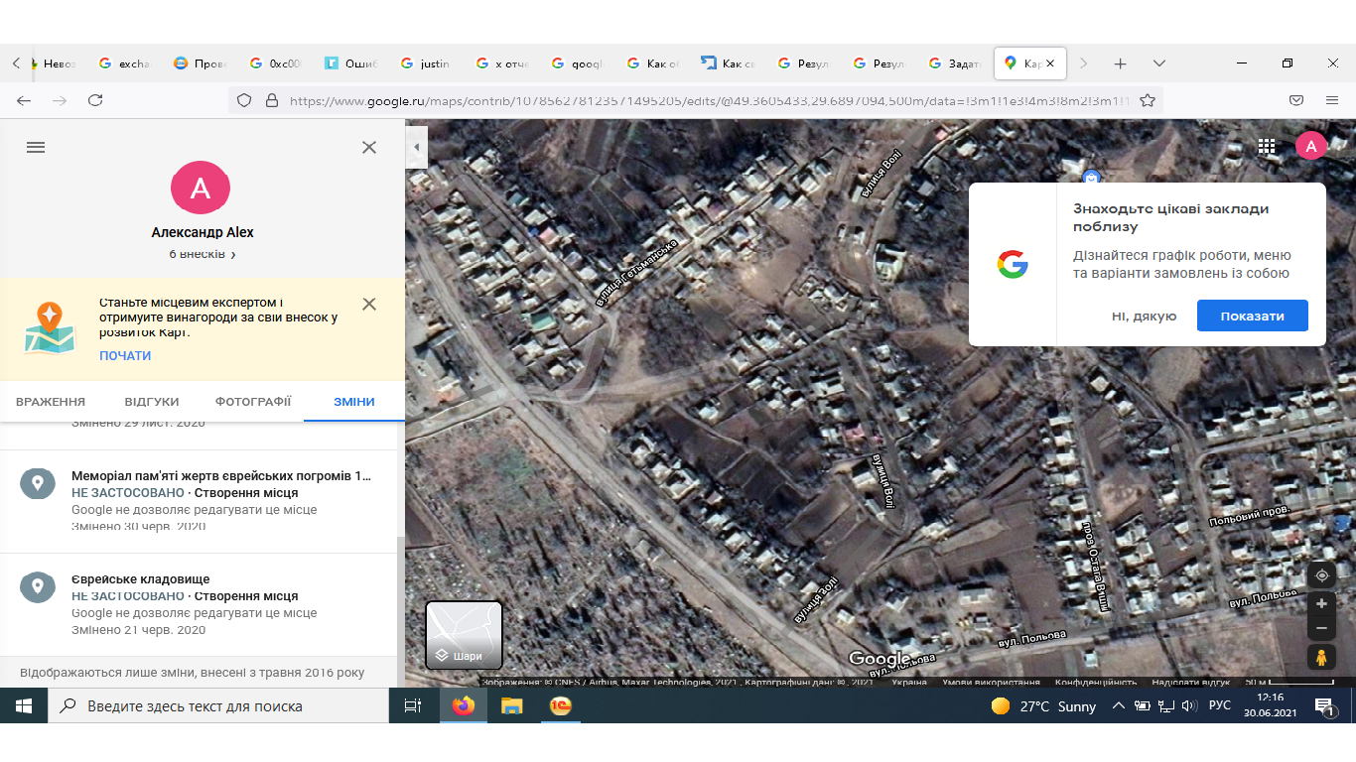
Task: Click the Надіслати відгук link
Action: click(1192, 683)
